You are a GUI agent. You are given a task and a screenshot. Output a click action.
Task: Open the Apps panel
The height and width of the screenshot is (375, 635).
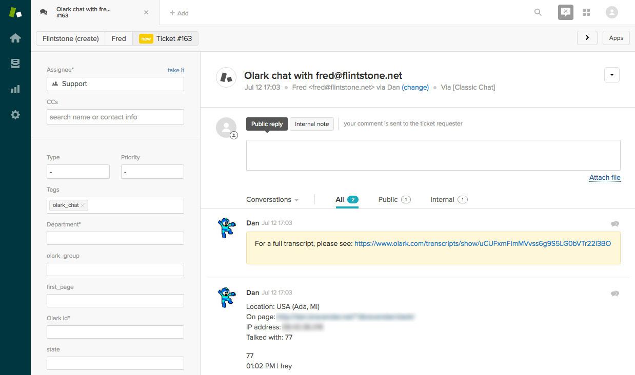click(616, 38)
